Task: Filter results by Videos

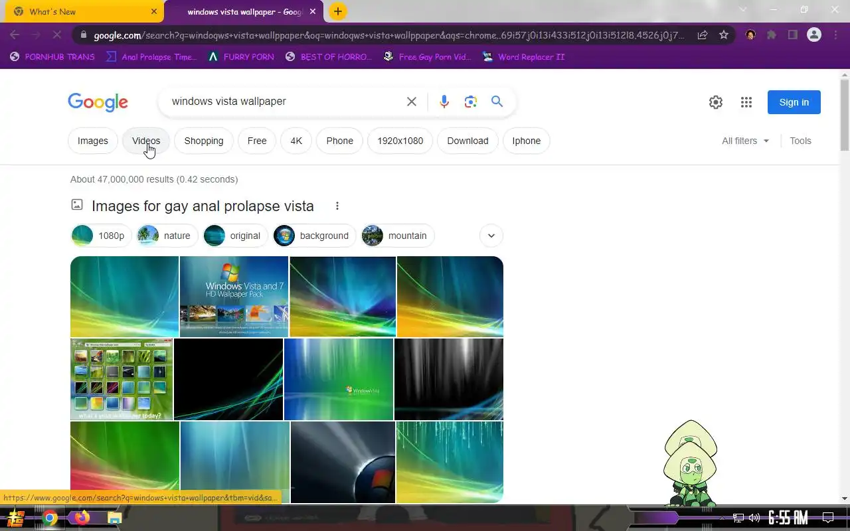Action: coord(146,141)
